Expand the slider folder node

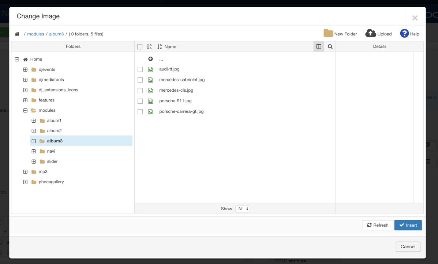point(34,161)
